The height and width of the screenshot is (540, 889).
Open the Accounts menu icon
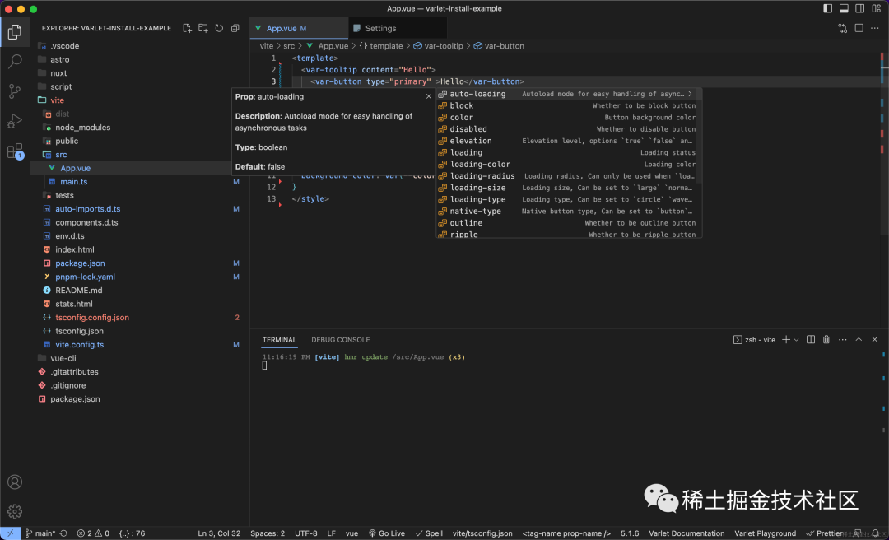click(x=15, y=482)
